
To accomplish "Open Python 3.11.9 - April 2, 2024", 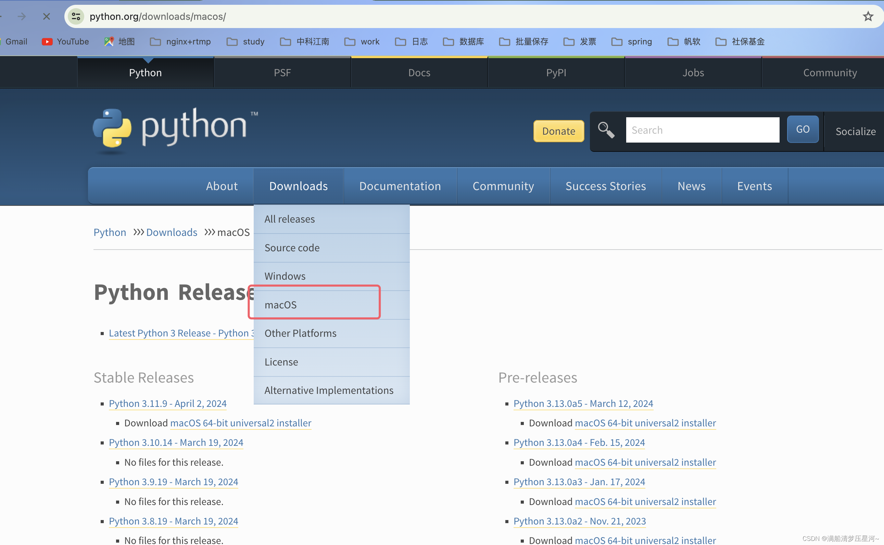I will [x=167, y=403].
